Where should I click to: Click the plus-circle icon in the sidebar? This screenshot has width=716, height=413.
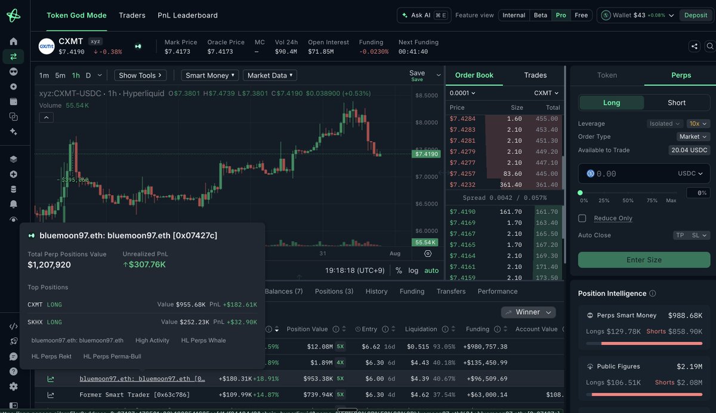point(13,175)
